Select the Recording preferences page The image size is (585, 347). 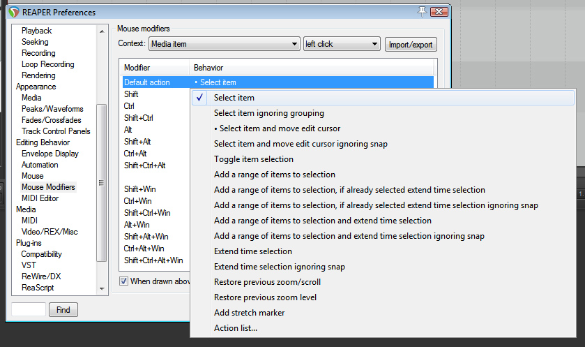coord(38,53)
